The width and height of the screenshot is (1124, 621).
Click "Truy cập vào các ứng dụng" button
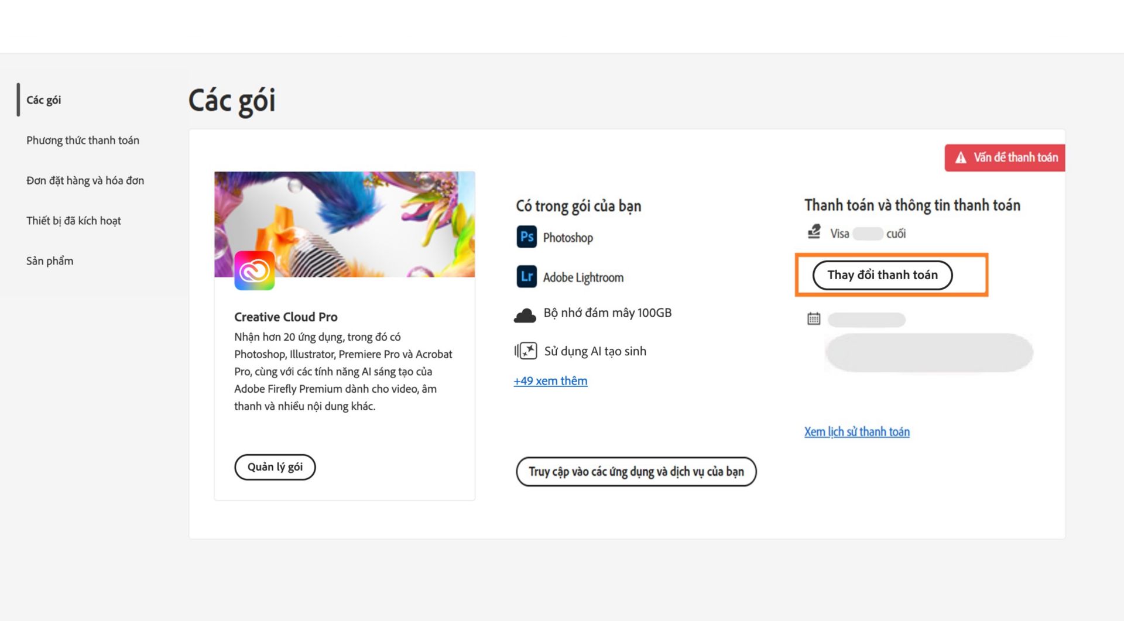pyautogui.click(x=636, y=472)
